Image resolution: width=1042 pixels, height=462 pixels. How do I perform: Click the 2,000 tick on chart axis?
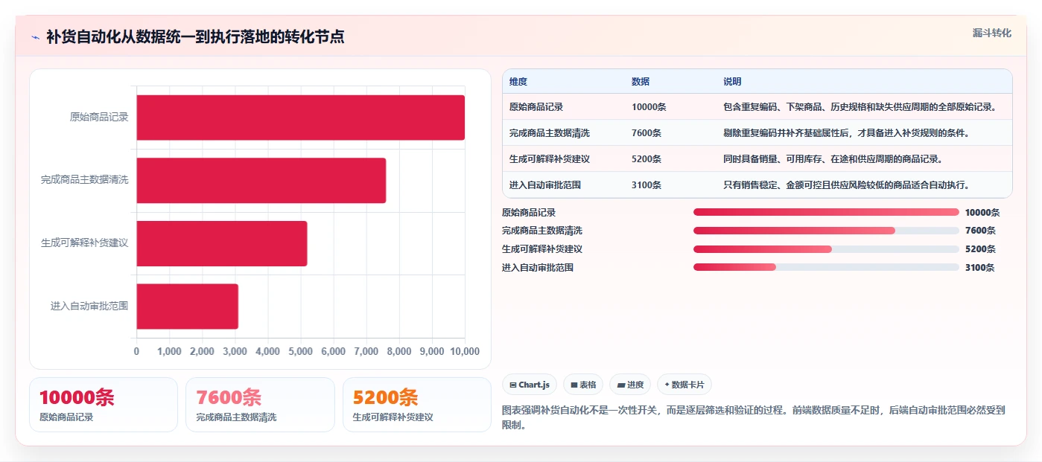202,351
